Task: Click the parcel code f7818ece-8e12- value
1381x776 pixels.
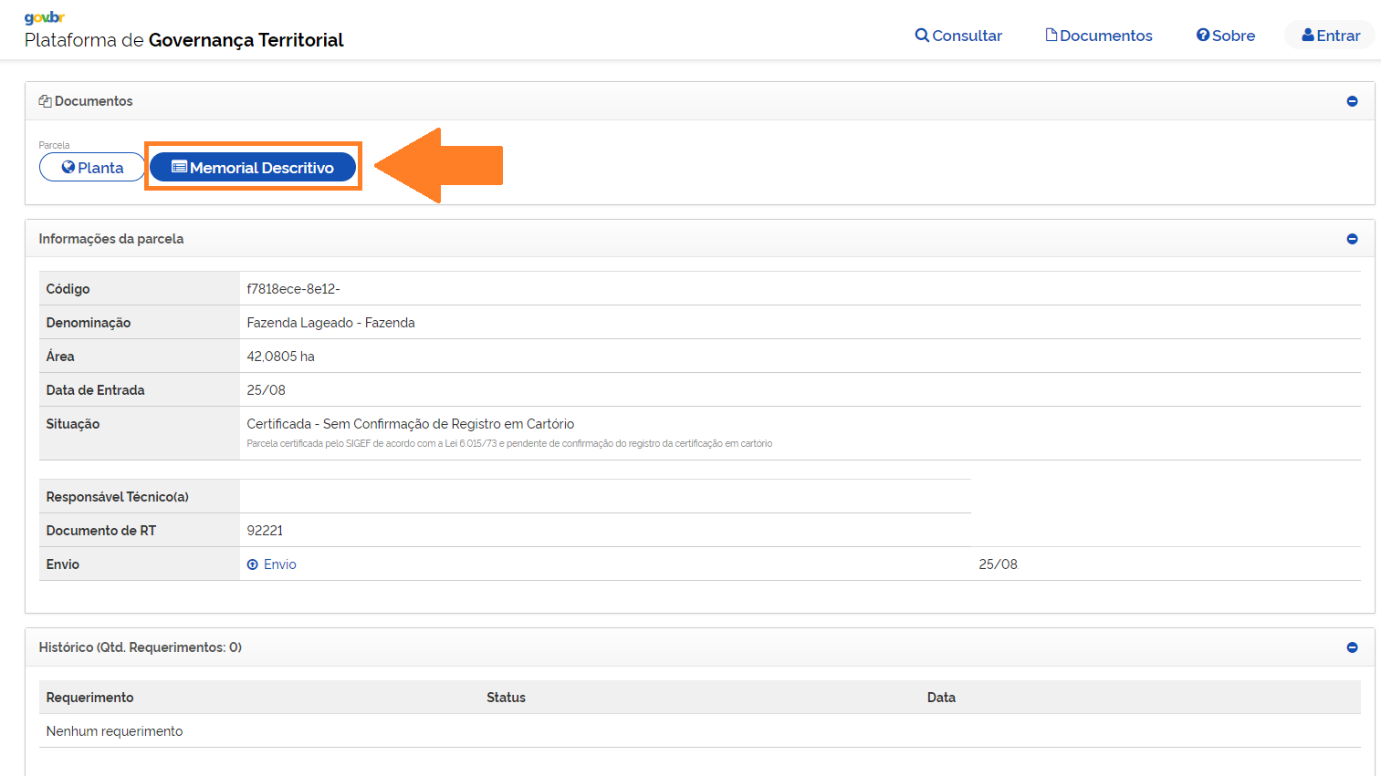Action: tap(293, 289)
